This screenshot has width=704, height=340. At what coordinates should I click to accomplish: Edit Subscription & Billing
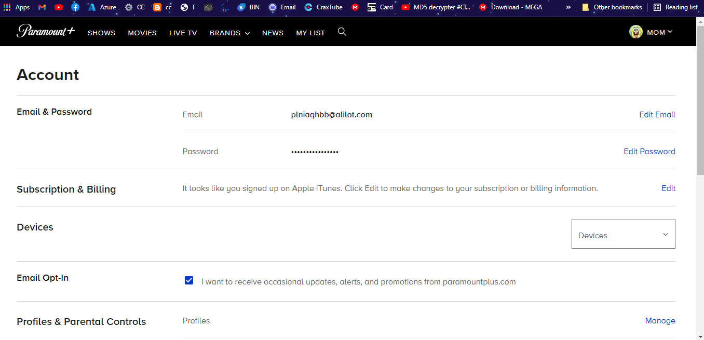[x=669, y=188]
